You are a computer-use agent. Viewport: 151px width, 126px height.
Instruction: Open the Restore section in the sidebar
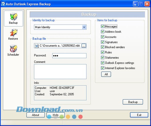pos(13,34)
